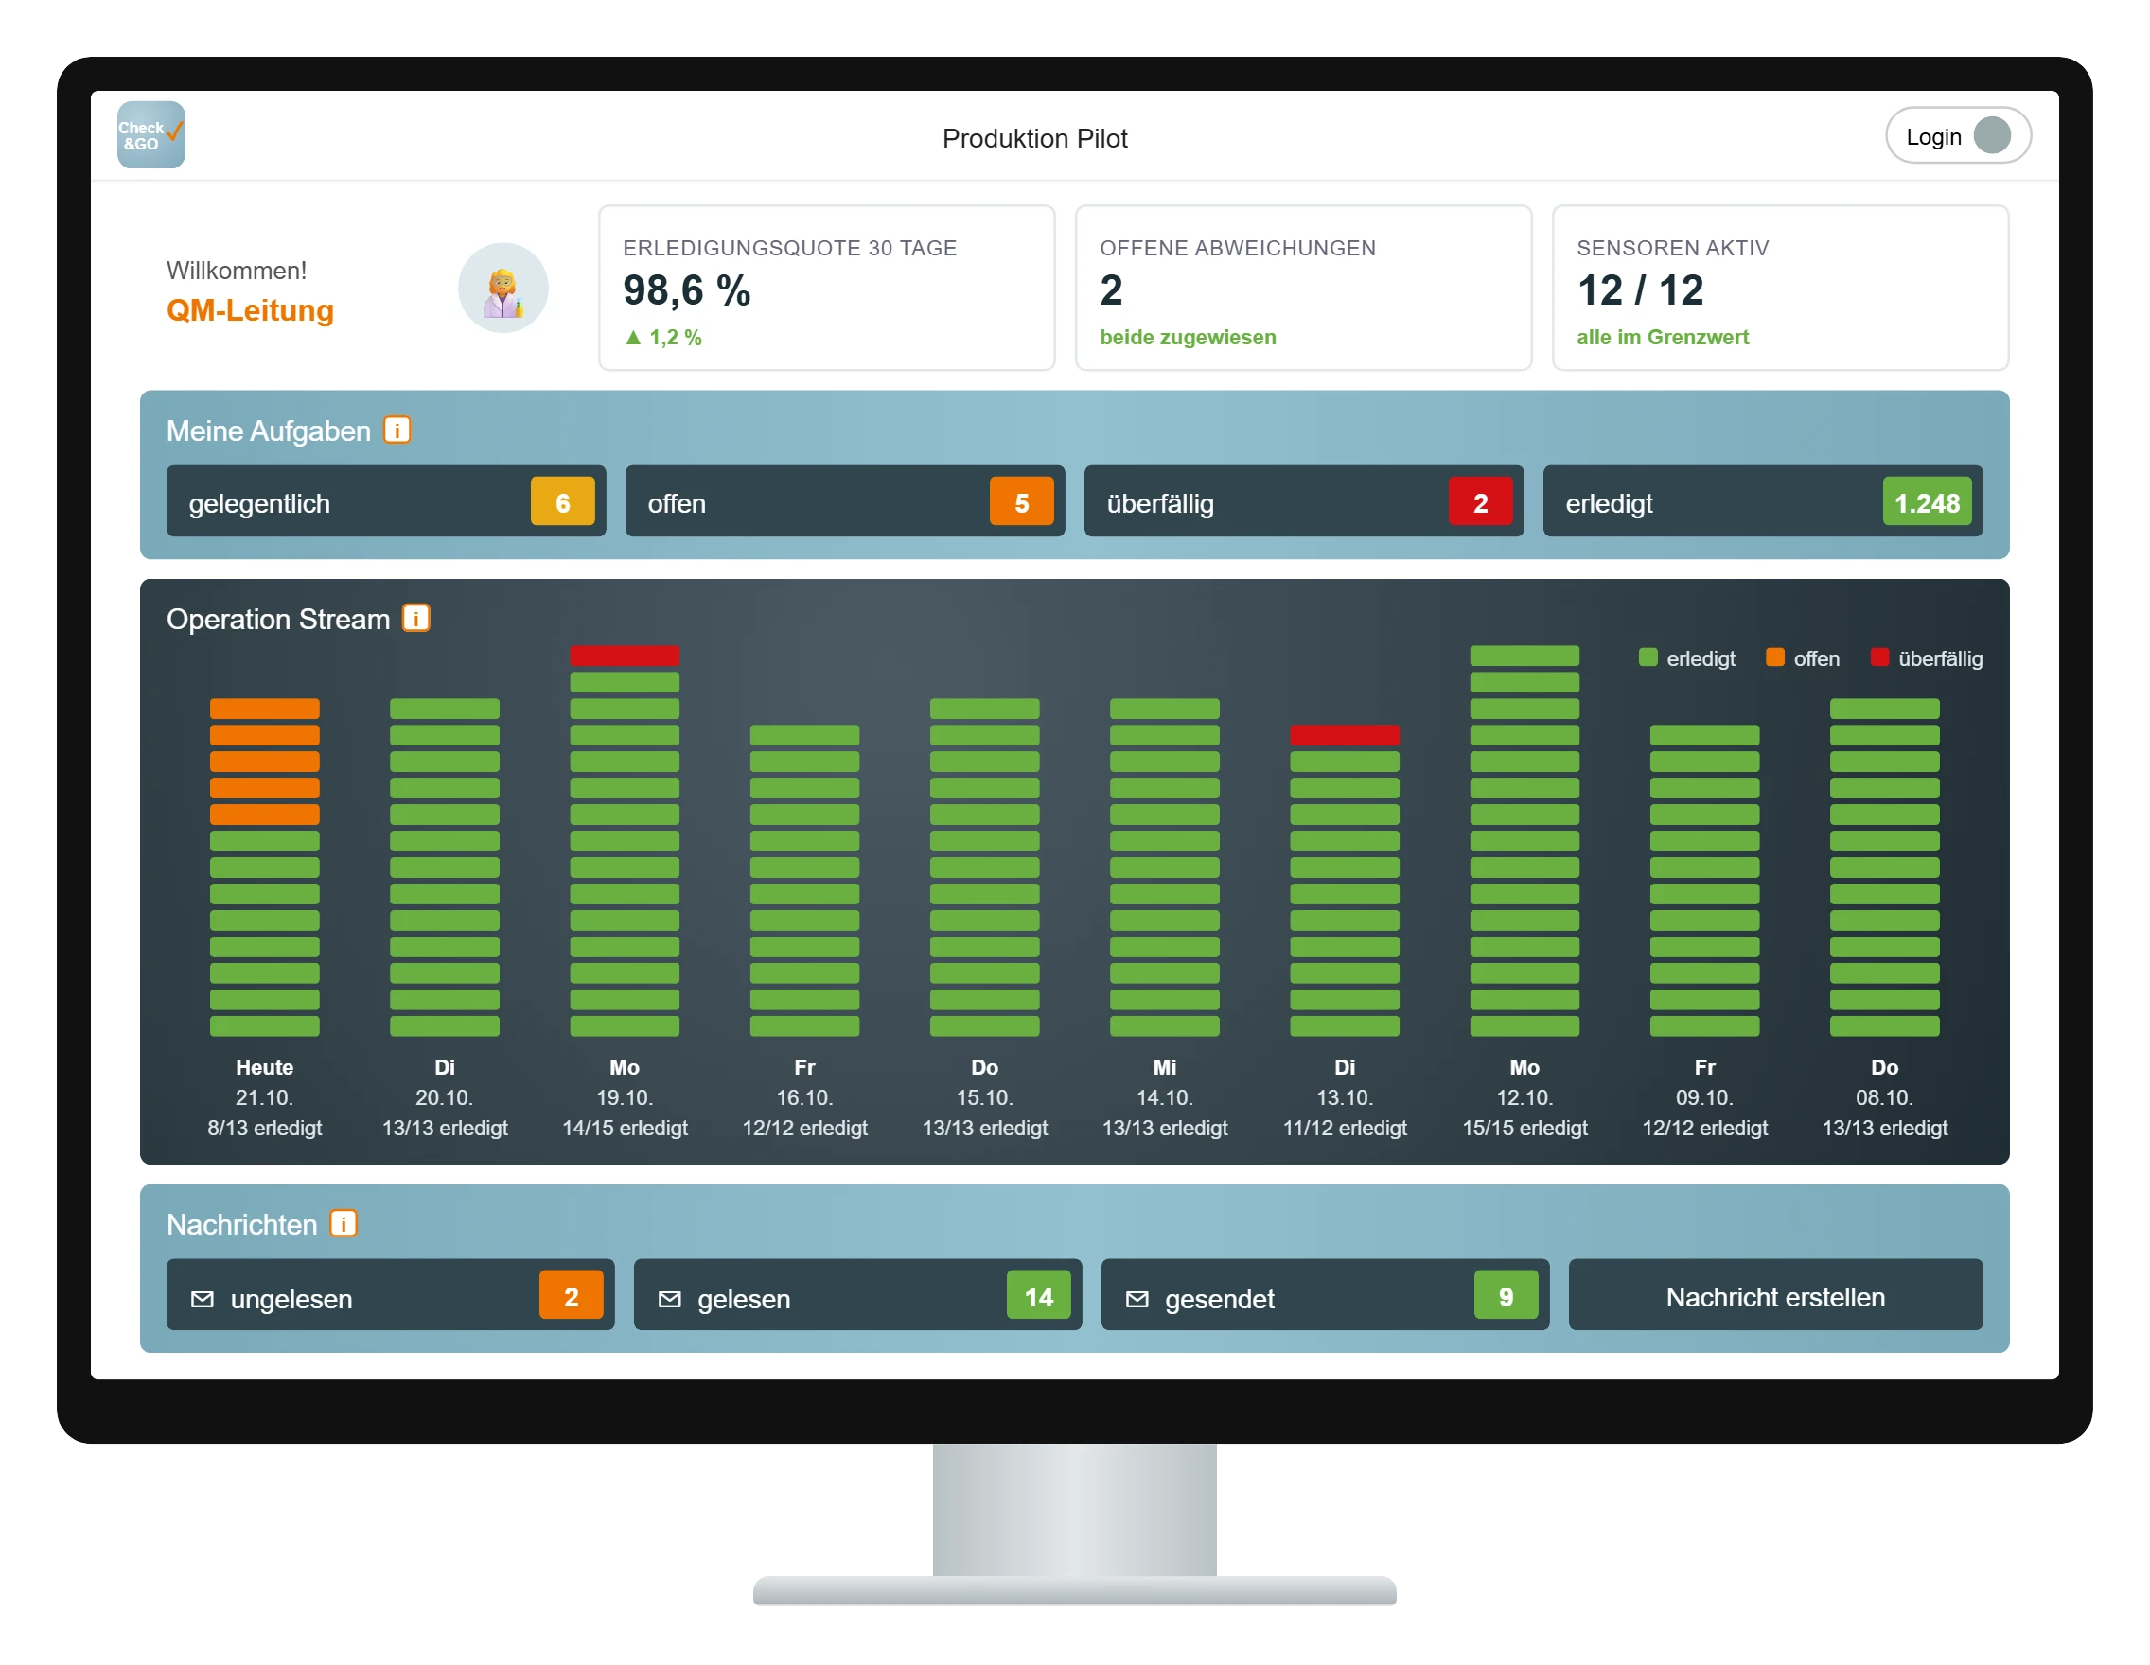Click the '1,2 %' trend indicator

pyautogui.click(x=663, y=338)
